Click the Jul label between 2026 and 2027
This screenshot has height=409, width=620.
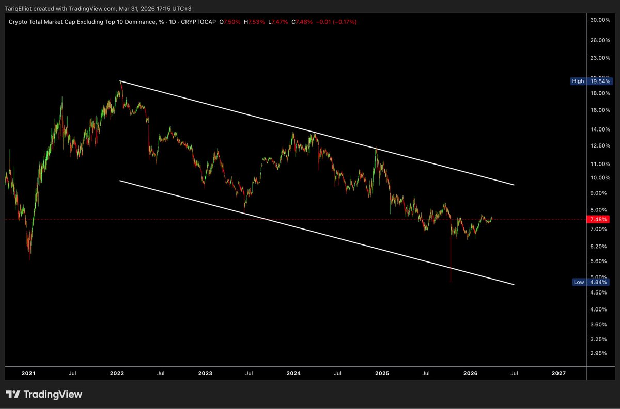point(514,373)
